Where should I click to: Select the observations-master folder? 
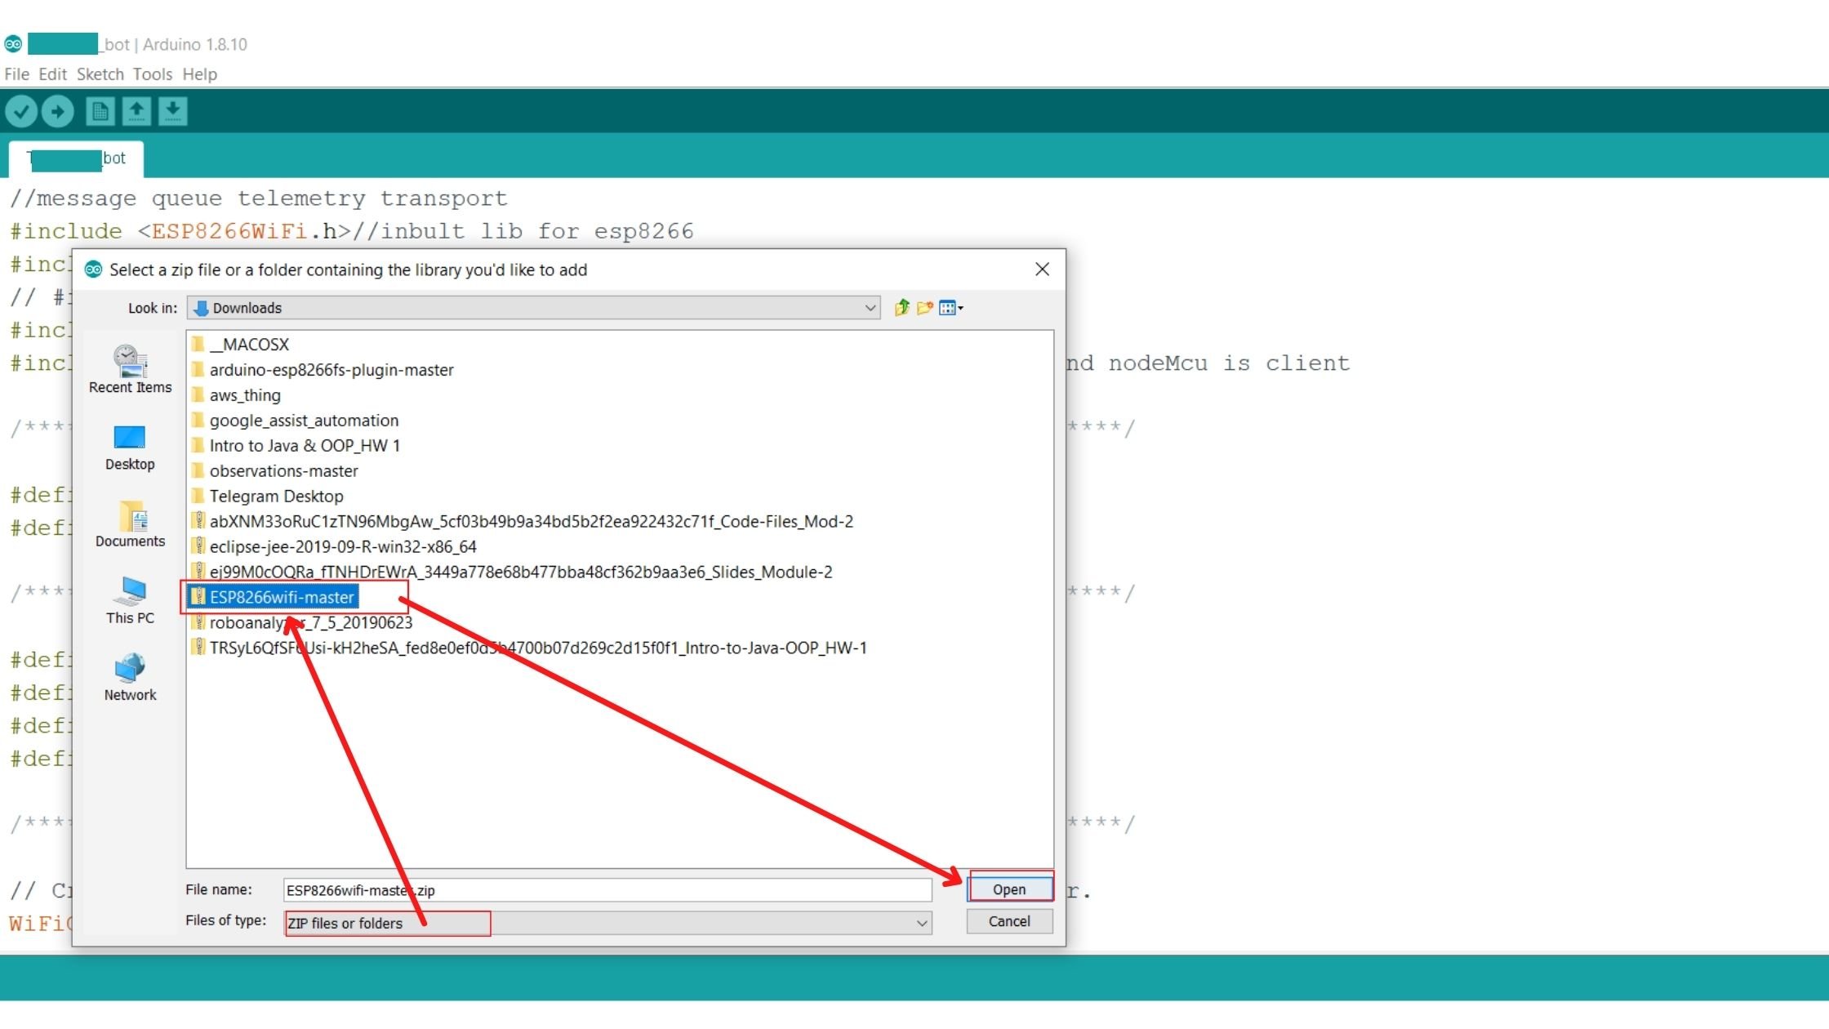(x=283, y=470)
